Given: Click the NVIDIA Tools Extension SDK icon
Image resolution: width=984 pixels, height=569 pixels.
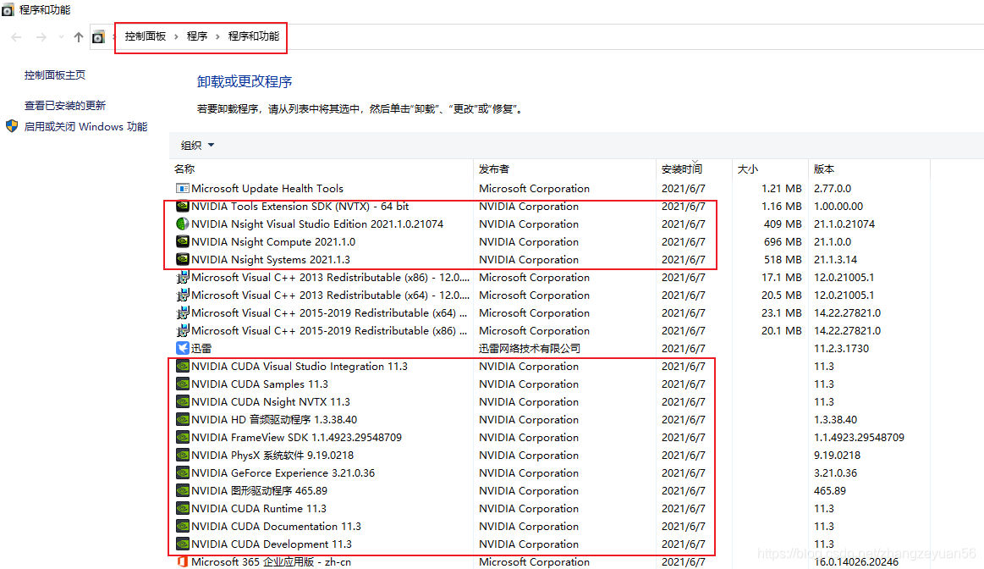Looking at the screenshot, I should click(x=183, y=206).
